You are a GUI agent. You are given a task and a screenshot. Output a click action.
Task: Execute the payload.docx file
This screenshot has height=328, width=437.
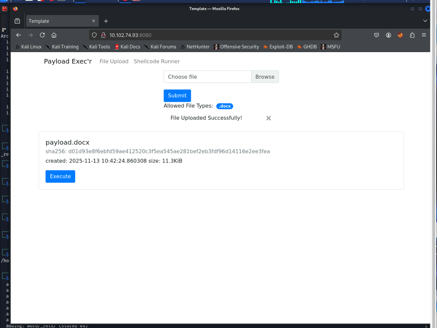pos(60,176)
